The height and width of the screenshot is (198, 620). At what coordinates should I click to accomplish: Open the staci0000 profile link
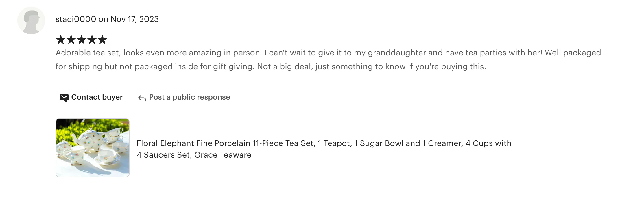(76, 19)
